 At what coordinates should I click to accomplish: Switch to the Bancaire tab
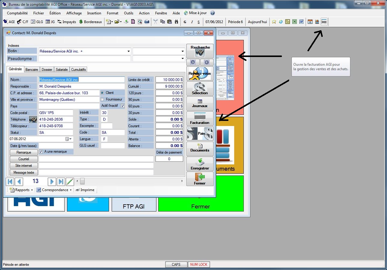(32, 70)
